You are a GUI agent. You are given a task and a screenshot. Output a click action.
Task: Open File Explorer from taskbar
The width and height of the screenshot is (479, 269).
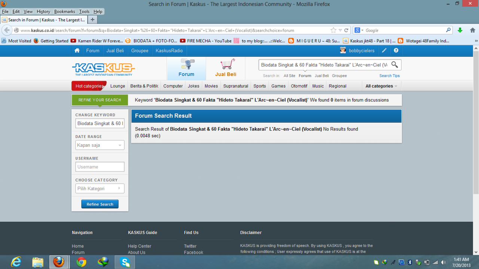pyautogui.click(x=37, y=262)
